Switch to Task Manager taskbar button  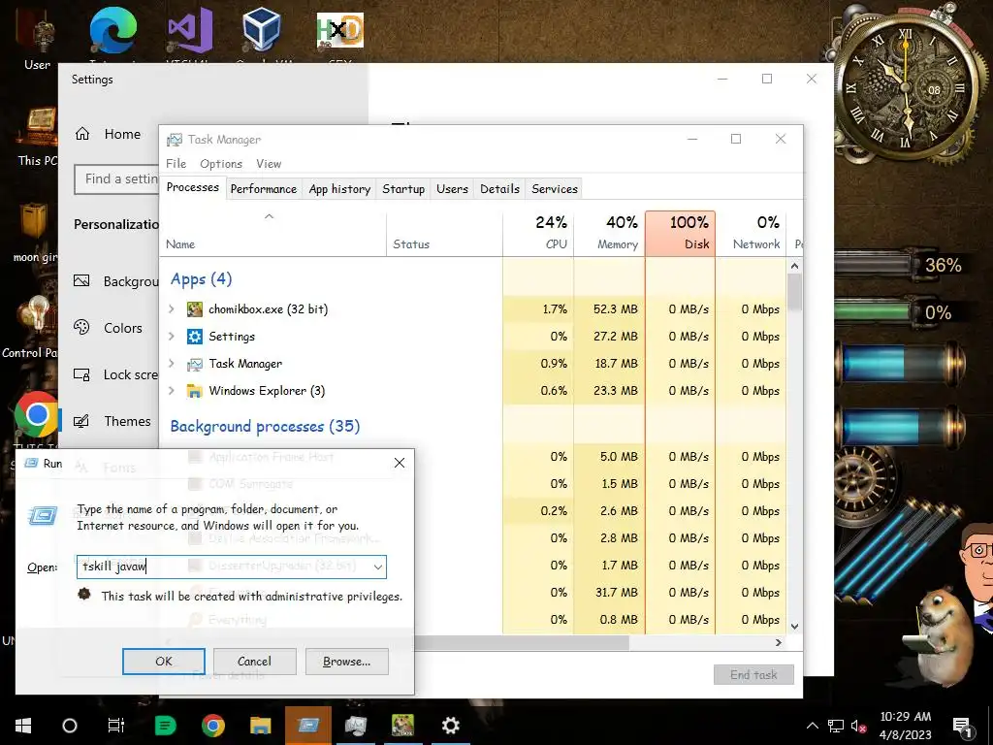tap(355, 726)
